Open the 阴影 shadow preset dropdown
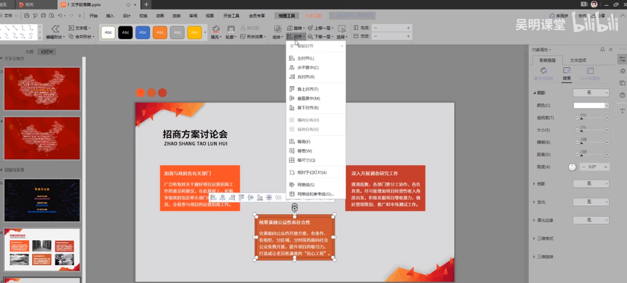 tap(591, 93)
